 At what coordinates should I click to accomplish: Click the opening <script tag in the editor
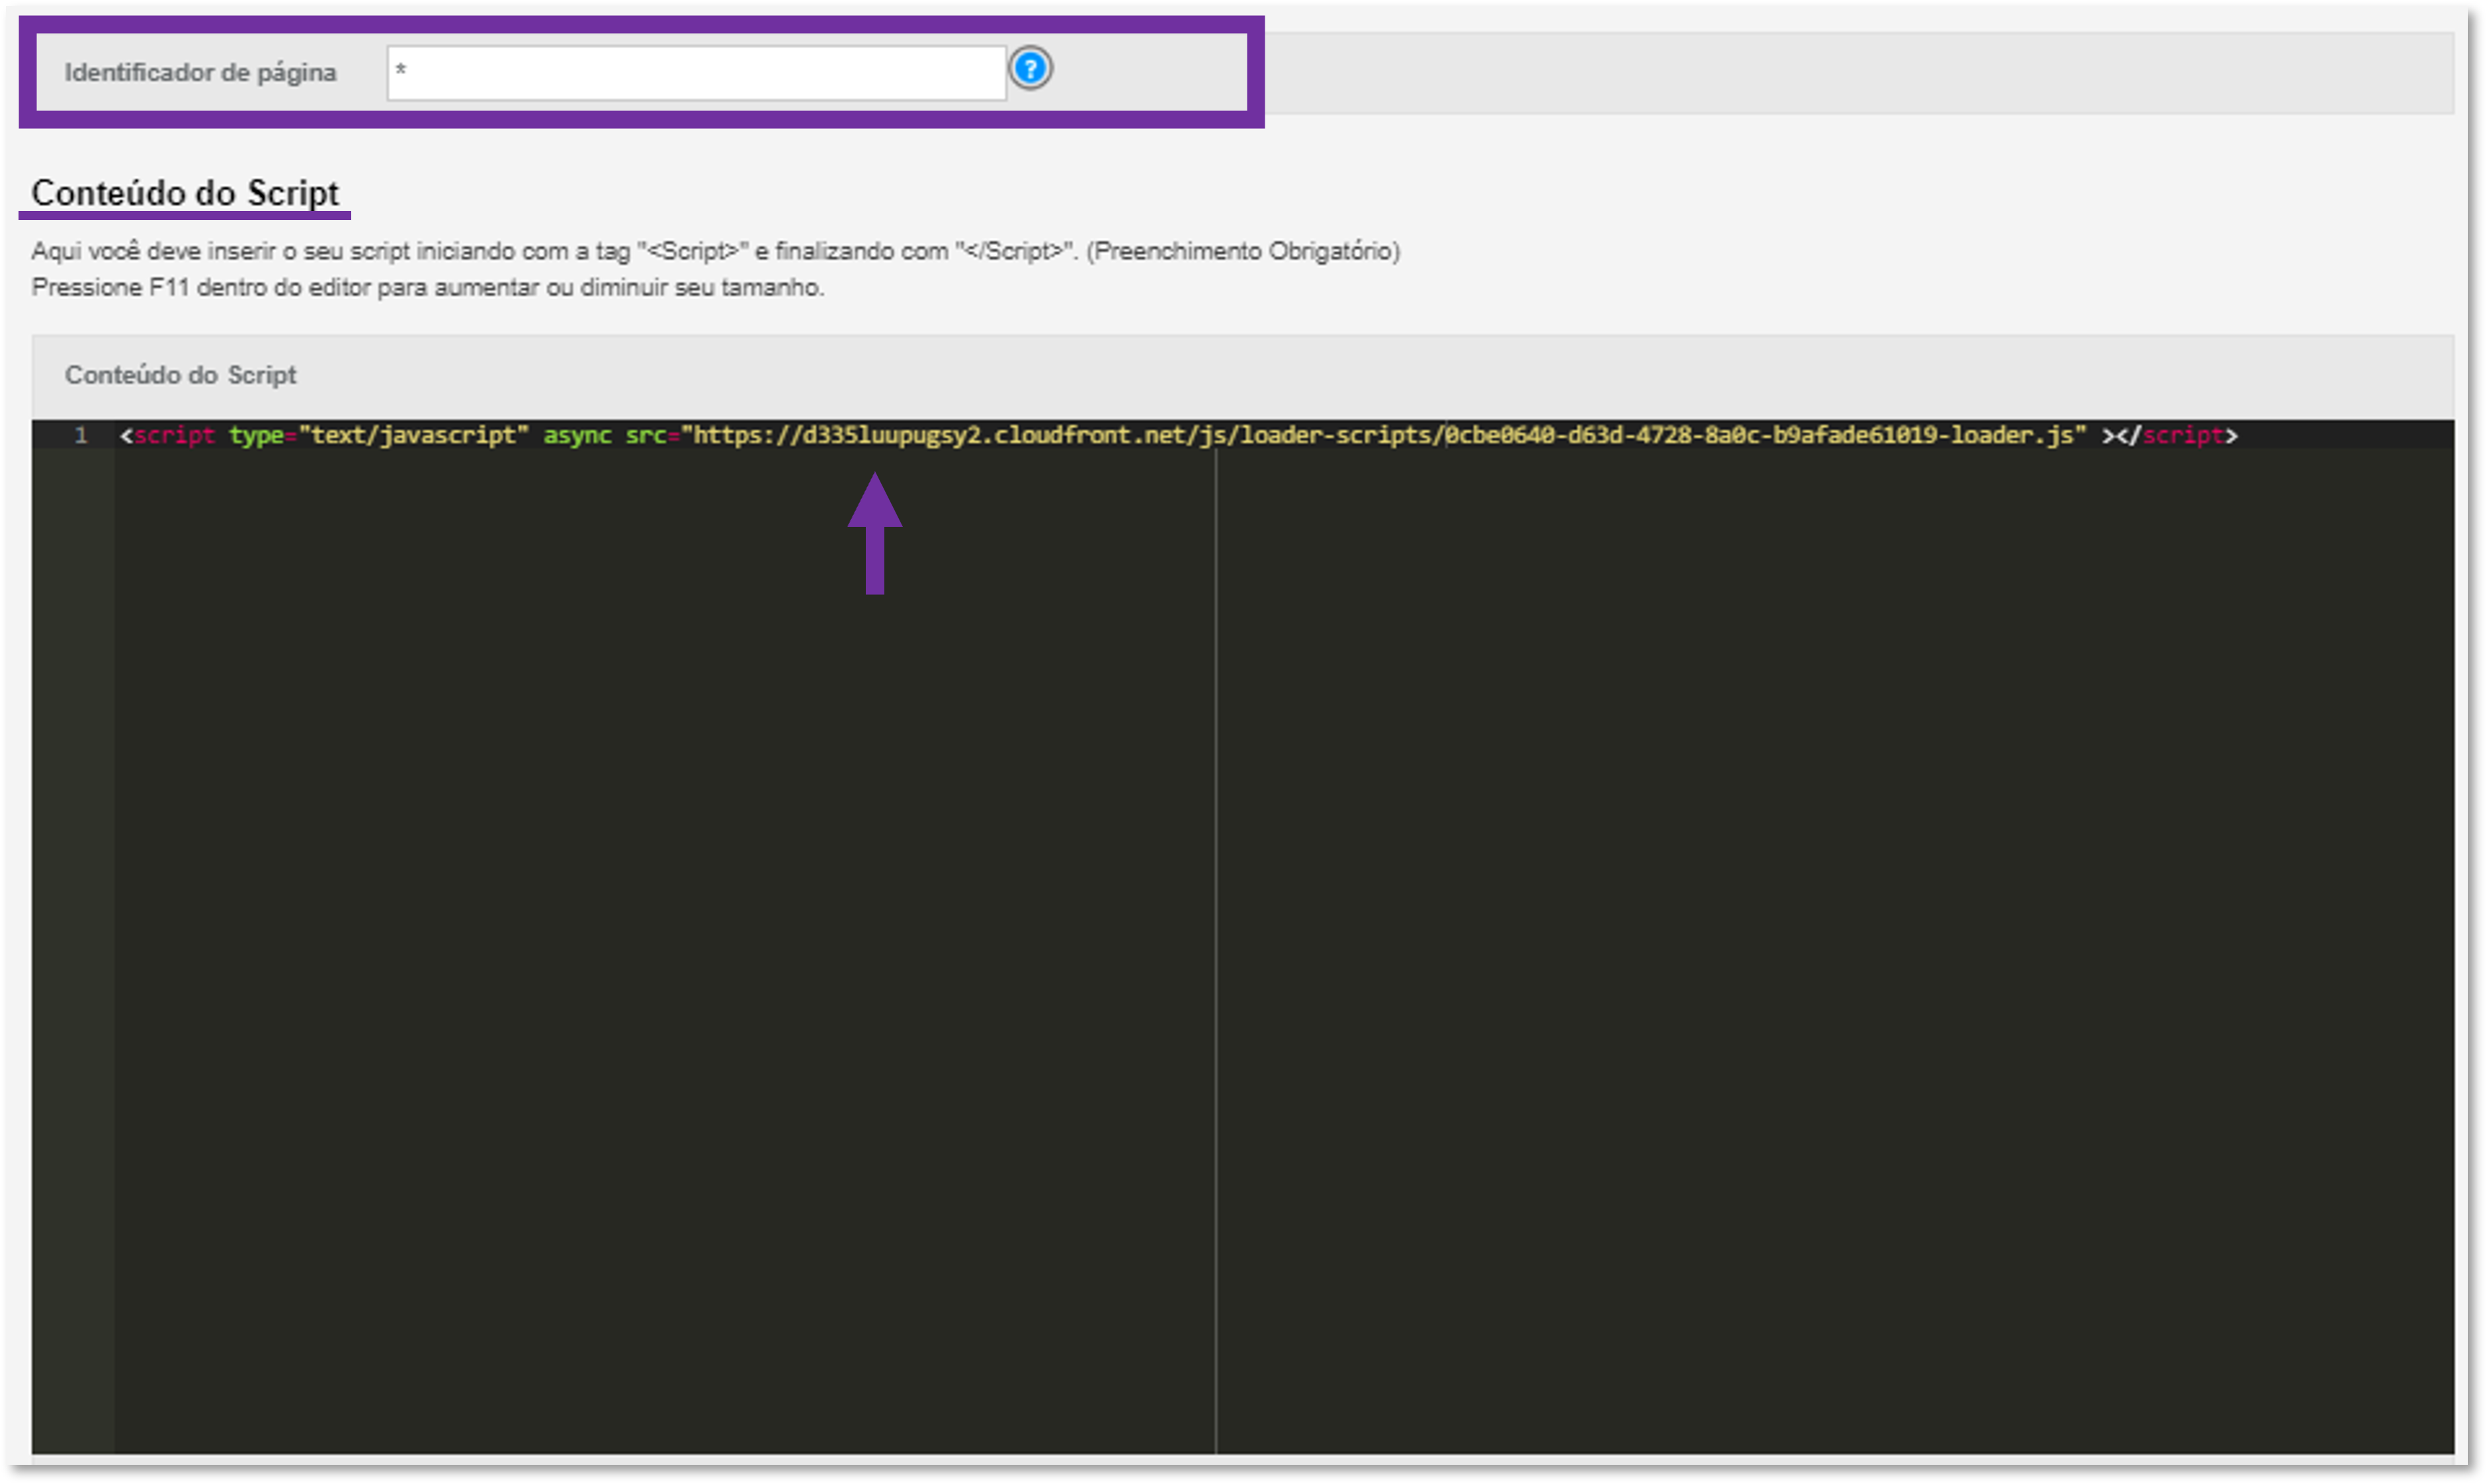tap(167, 435)
